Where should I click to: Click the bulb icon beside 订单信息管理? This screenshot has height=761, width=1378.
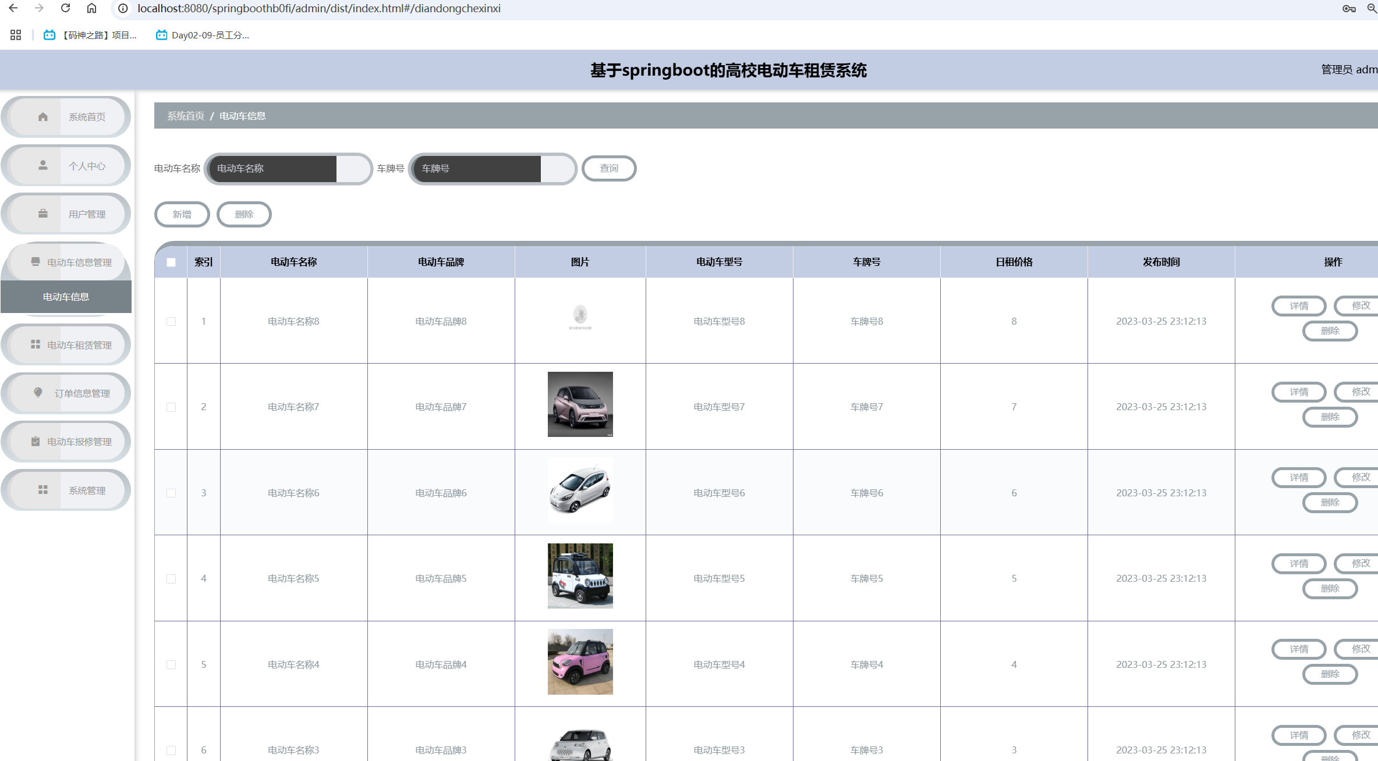pos(38,393)
